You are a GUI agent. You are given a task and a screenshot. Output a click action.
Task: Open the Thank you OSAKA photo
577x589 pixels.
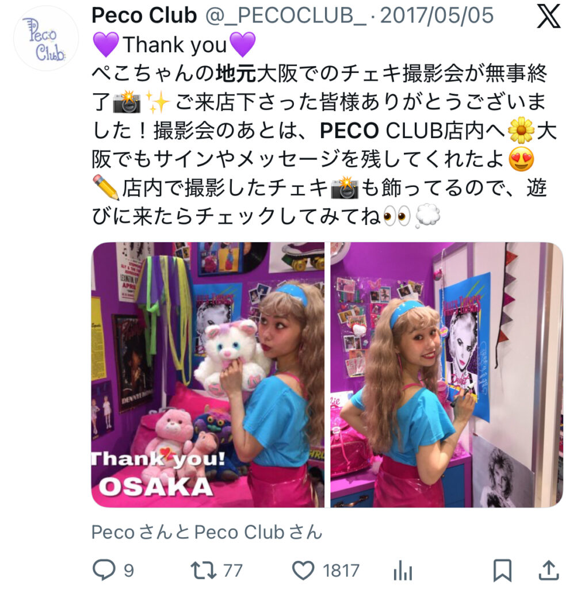coord(208,375)
